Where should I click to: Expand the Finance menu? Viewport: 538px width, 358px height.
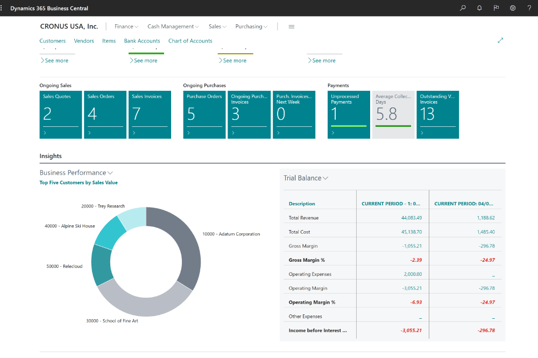[126, 26]
